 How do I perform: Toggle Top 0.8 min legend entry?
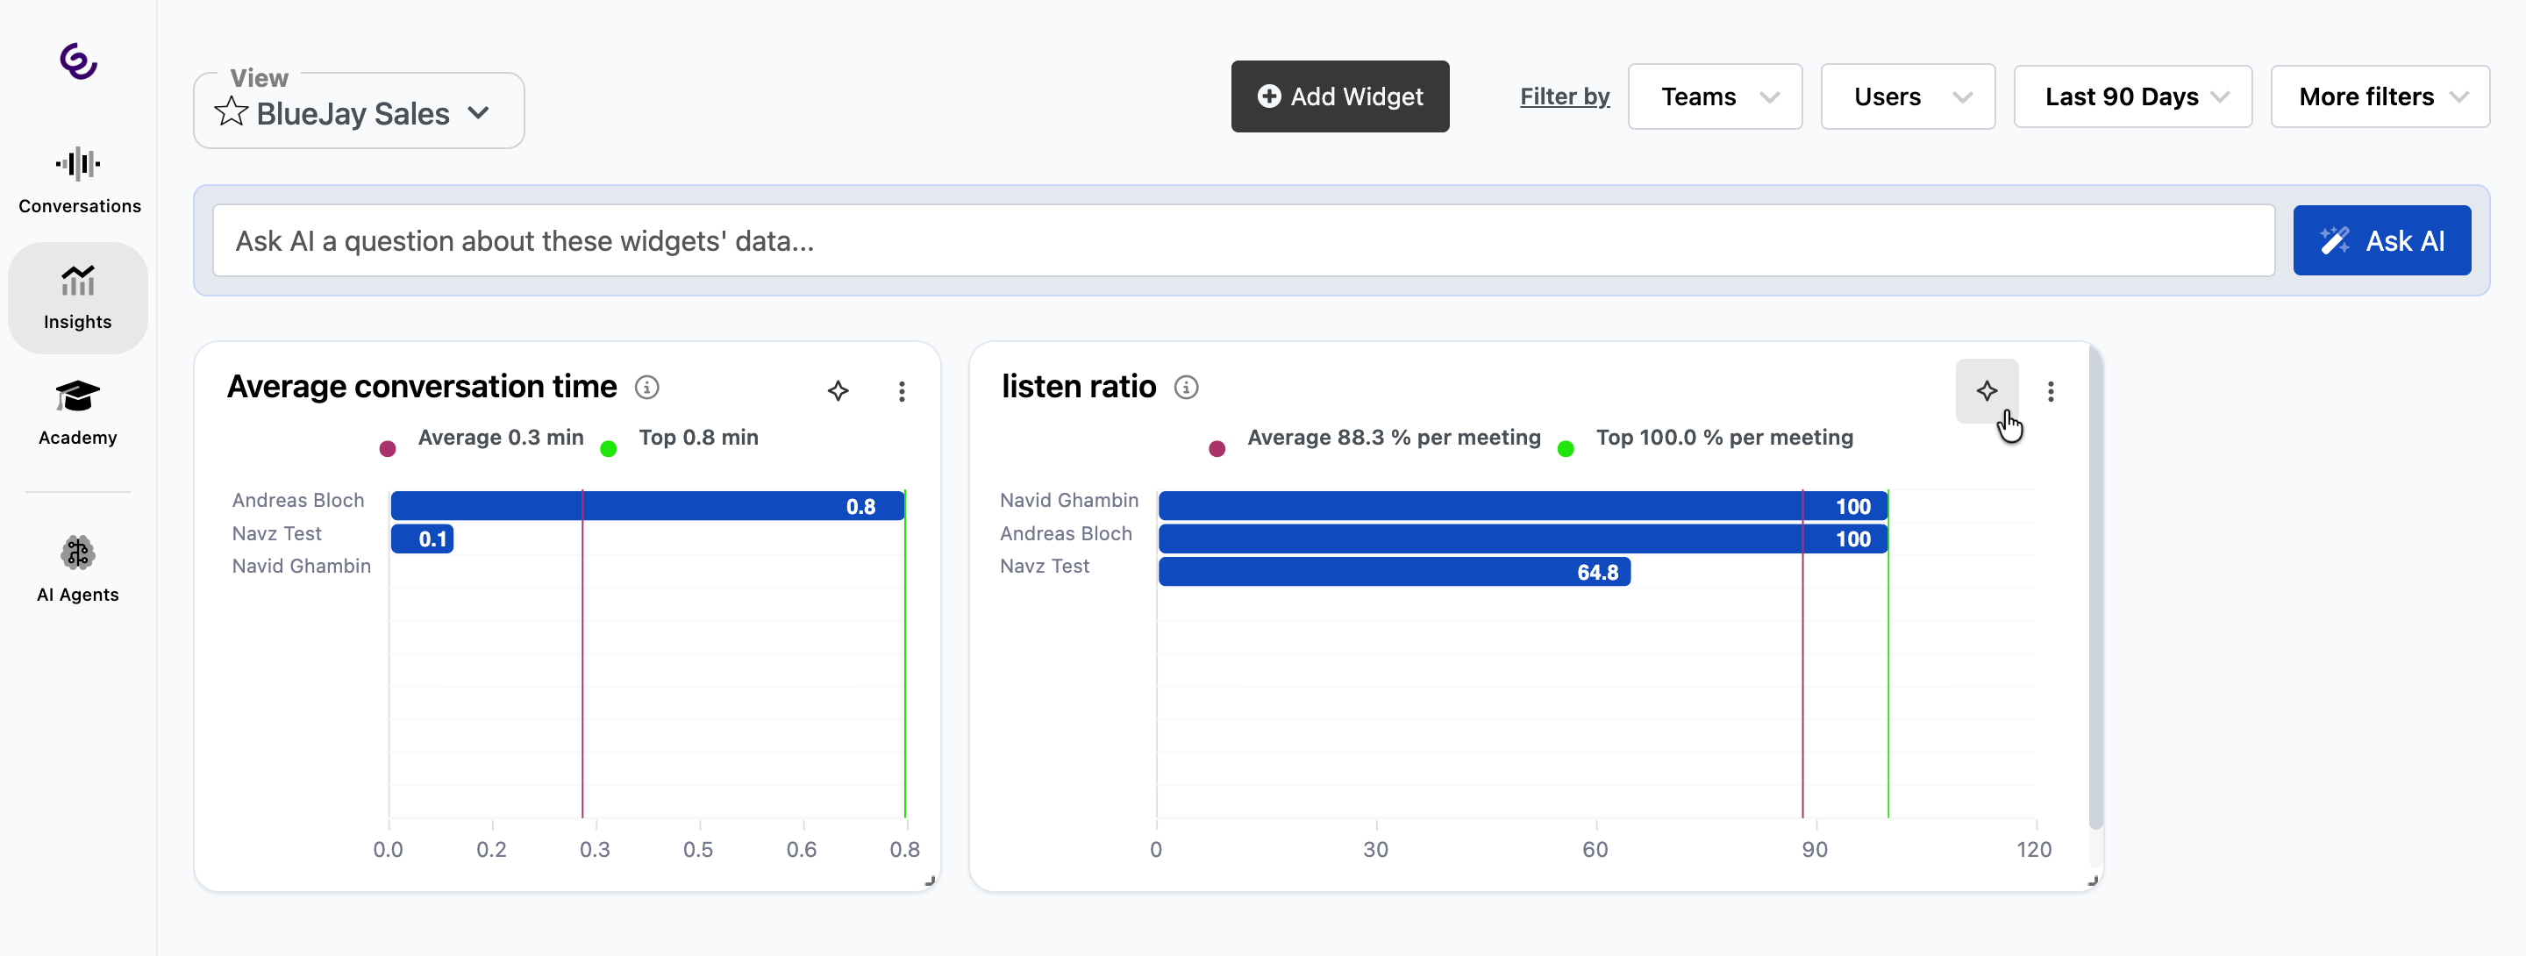(x=697, y=438)
